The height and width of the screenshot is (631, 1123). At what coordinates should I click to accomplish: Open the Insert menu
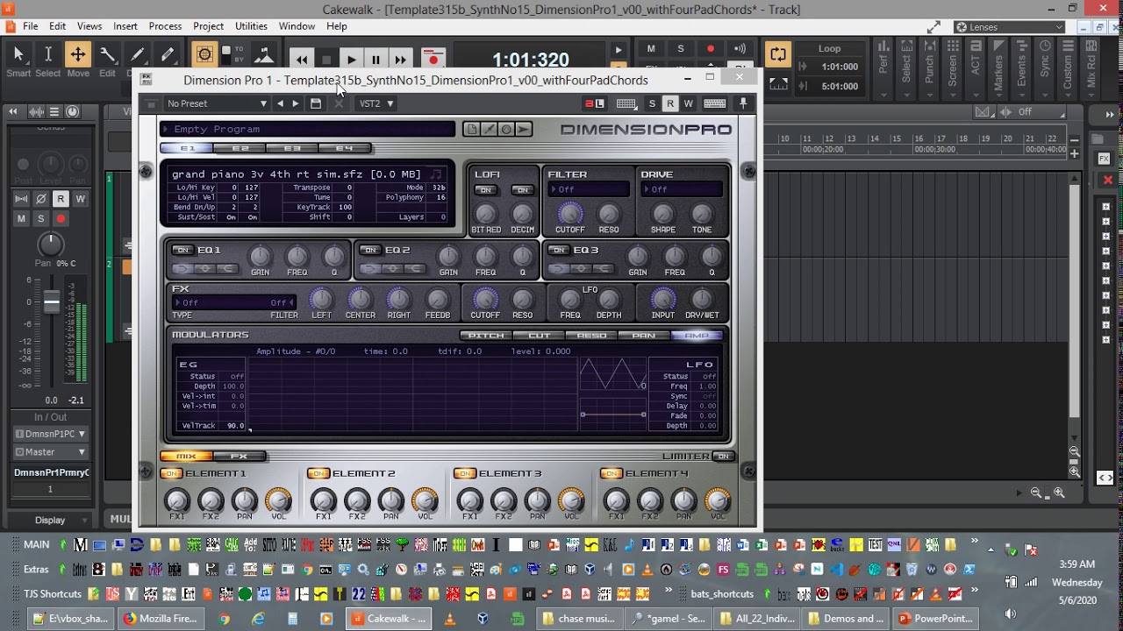(125, 26)
